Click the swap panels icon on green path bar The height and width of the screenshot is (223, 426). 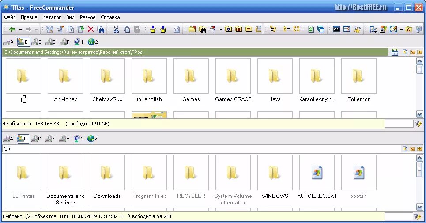pos(395,52)
